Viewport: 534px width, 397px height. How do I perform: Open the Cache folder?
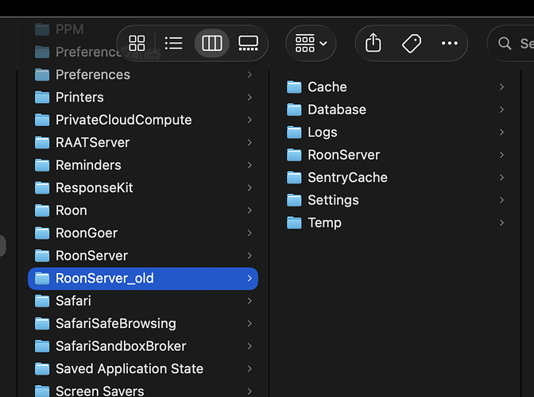click(327, 87)
